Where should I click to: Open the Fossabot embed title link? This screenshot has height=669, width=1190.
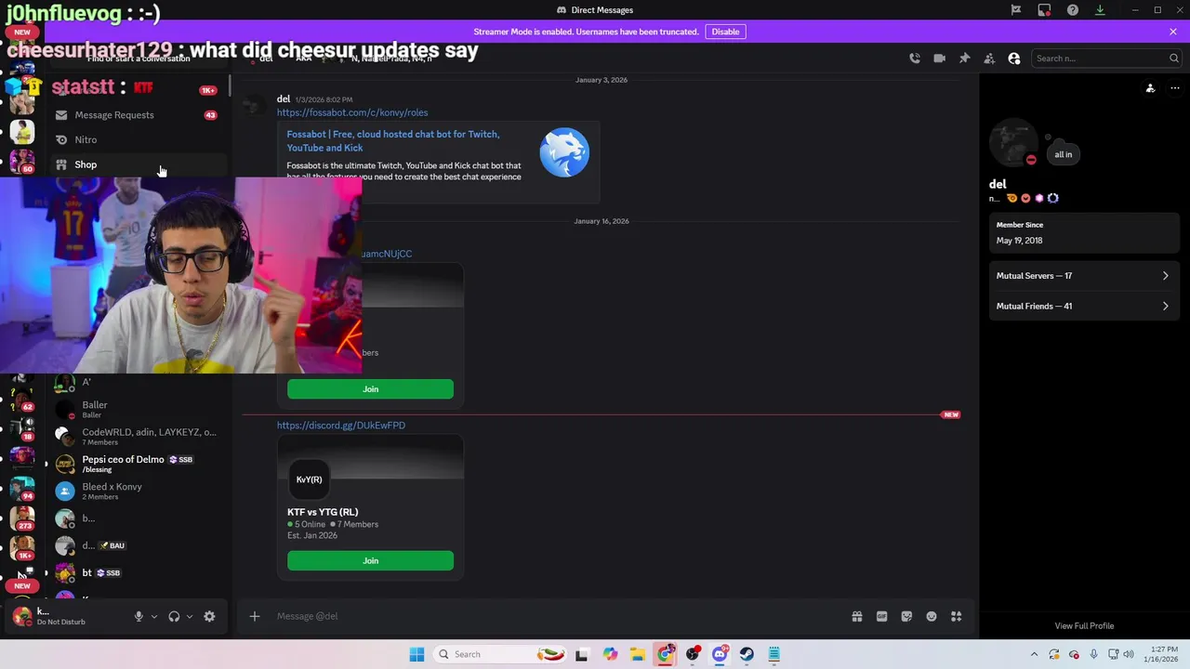point(393,140)
